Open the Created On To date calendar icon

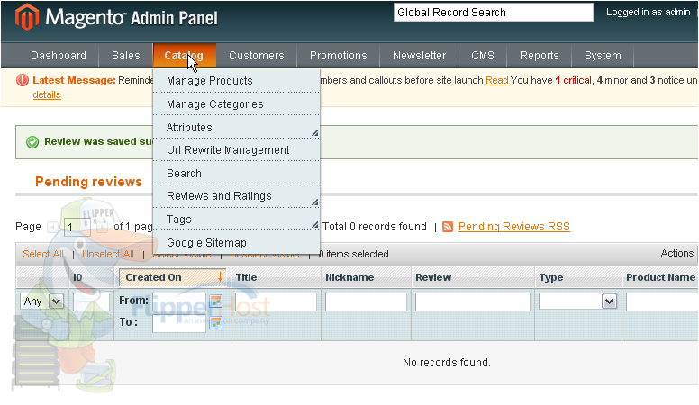click(216, 322)
